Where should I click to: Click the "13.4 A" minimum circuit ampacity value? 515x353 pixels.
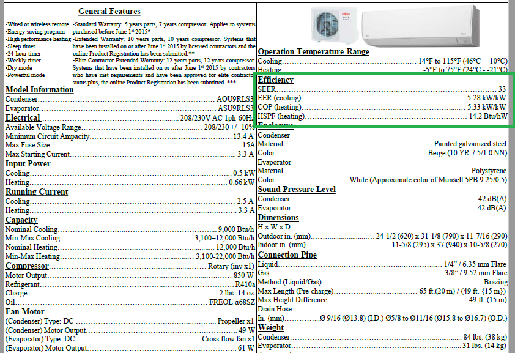(243, 136)
